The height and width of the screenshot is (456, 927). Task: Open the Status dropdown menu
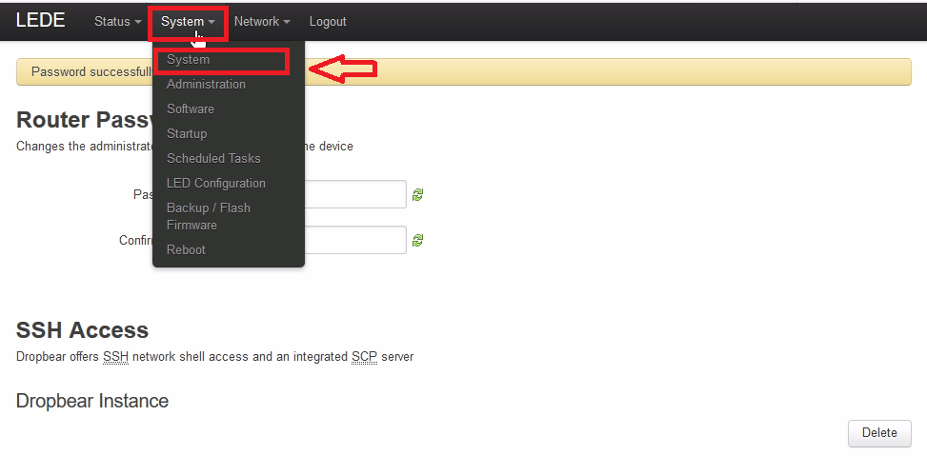(117, 21)
